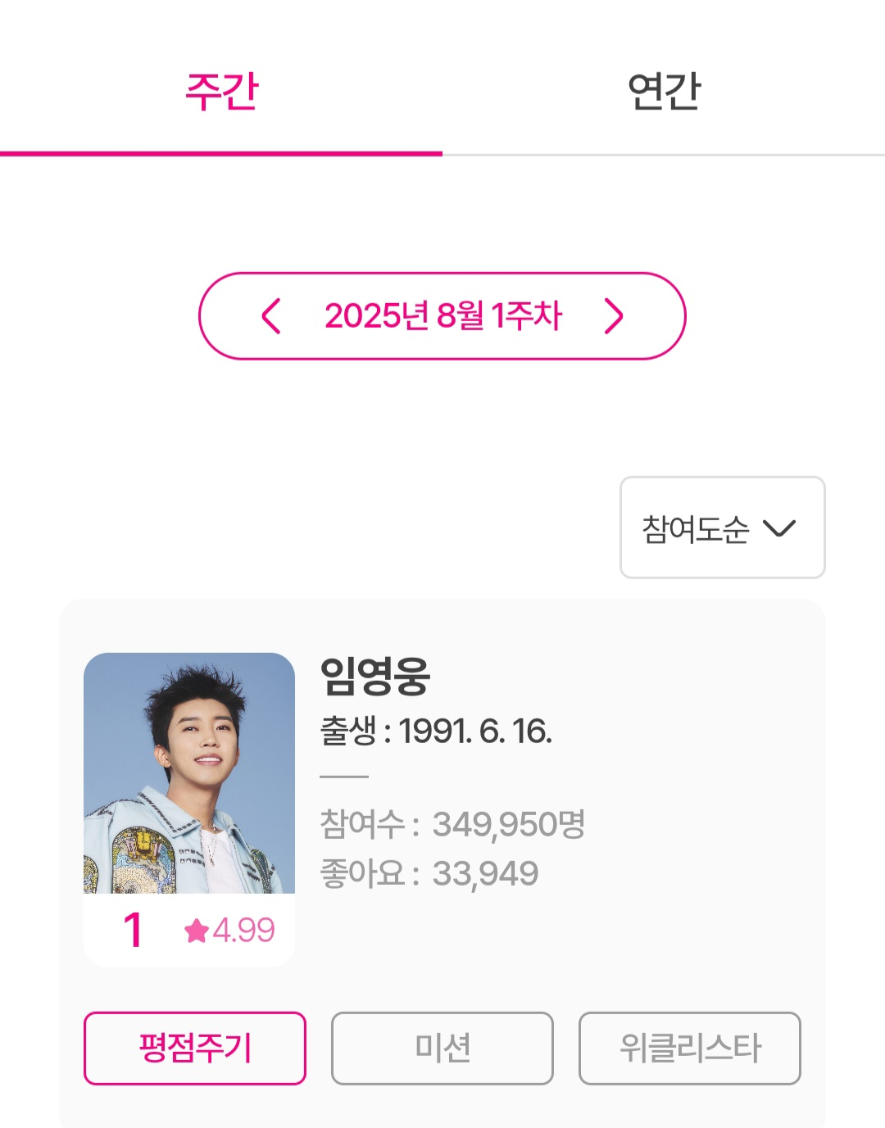Click the pink star rating icon
Screen dimensions: 885x1128
[197, 931]
